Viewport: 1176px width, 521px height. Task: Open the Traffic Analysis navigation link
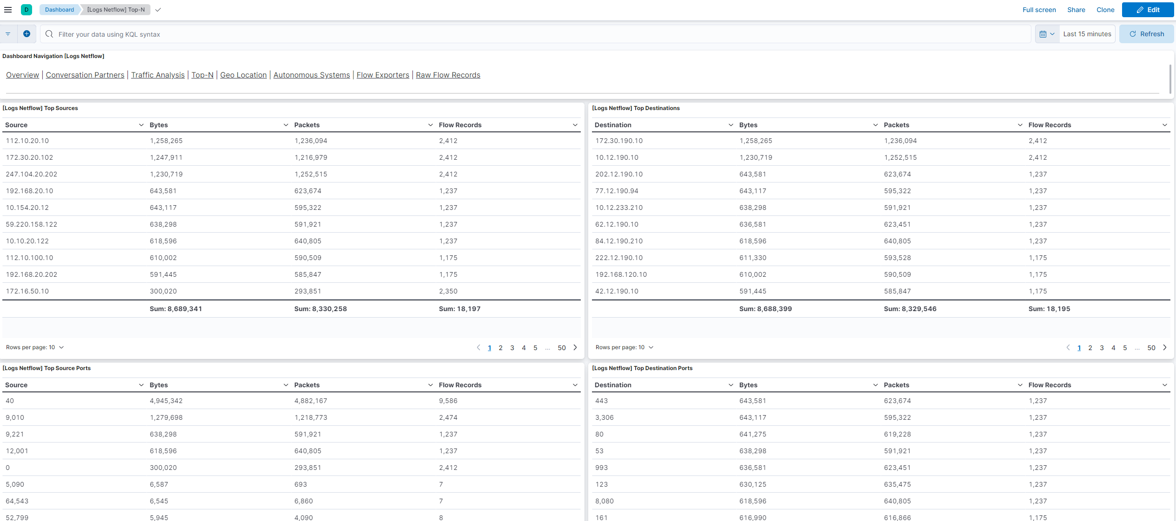tap(158, 75)
